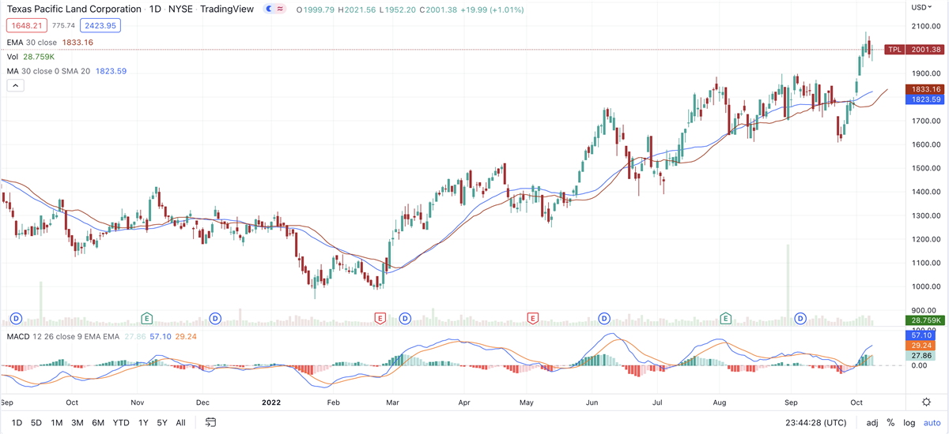Select the 6M time range
This screenshot has height=434, width=949.
tap(98, 422)
